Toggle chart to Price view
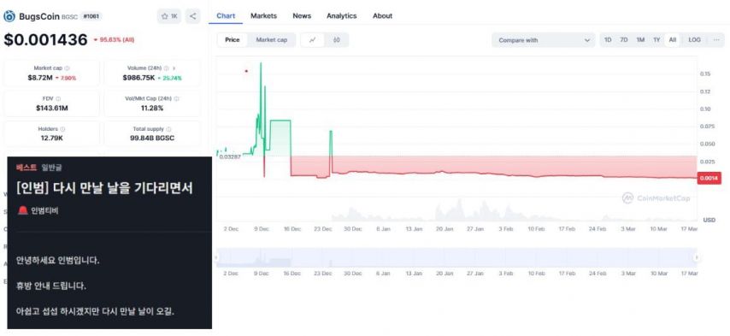 pyautogui.click(x=233, y=40)
